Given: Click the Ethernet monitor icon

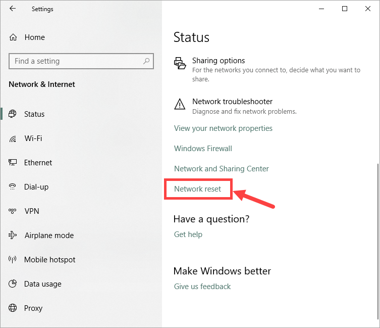Looking at the screenshot, I should click(13, 162).
